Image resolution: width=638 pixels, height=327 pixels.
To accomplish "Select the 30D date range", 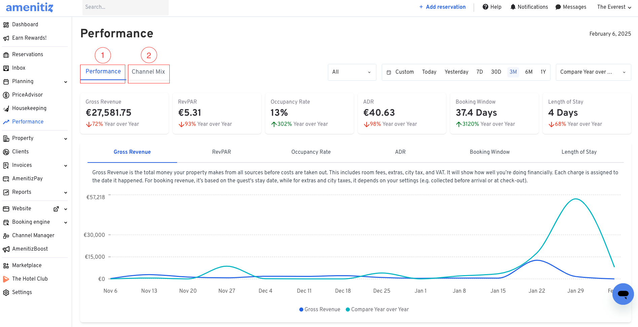I will point(496,72).
